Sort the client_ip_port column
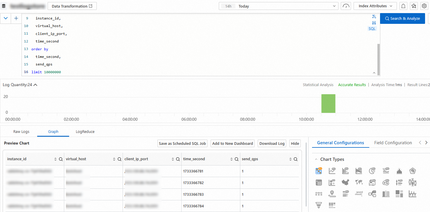 point(173,159)
